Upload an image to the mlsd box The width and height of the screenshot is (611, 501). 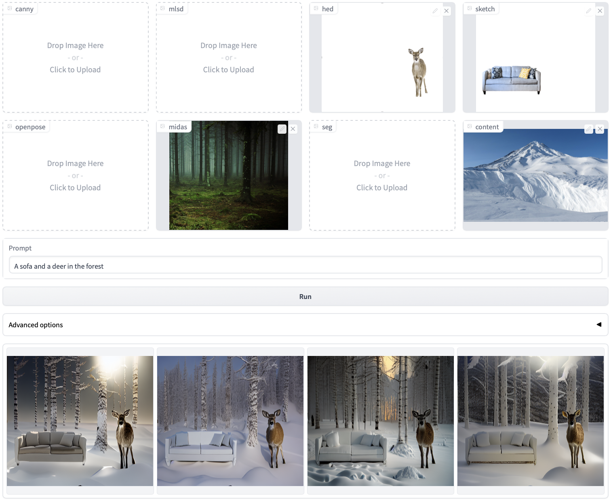tap(229, 58)
